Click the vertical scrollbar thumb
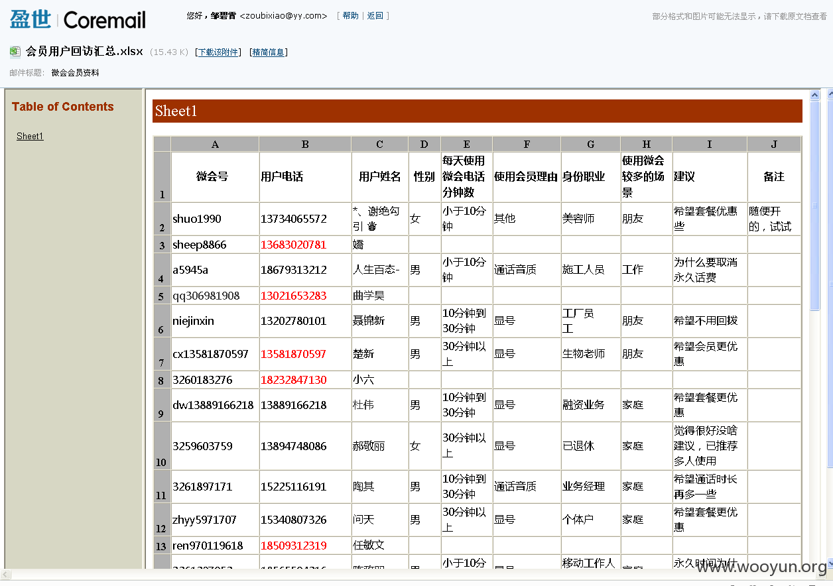This screenshot has height=586, width=833. (815, 205)
